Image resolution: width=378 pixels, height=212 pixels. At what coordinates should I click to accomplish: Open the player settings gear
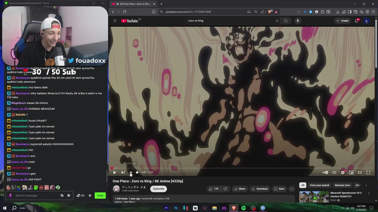[343, 173]
